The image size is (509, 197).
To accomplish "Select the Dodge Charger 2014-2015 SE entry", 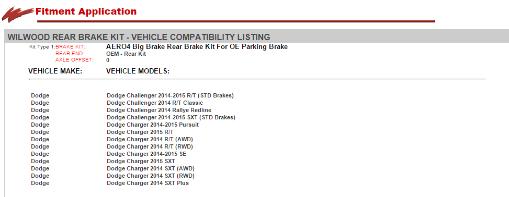I will click(x=146, y=154).
